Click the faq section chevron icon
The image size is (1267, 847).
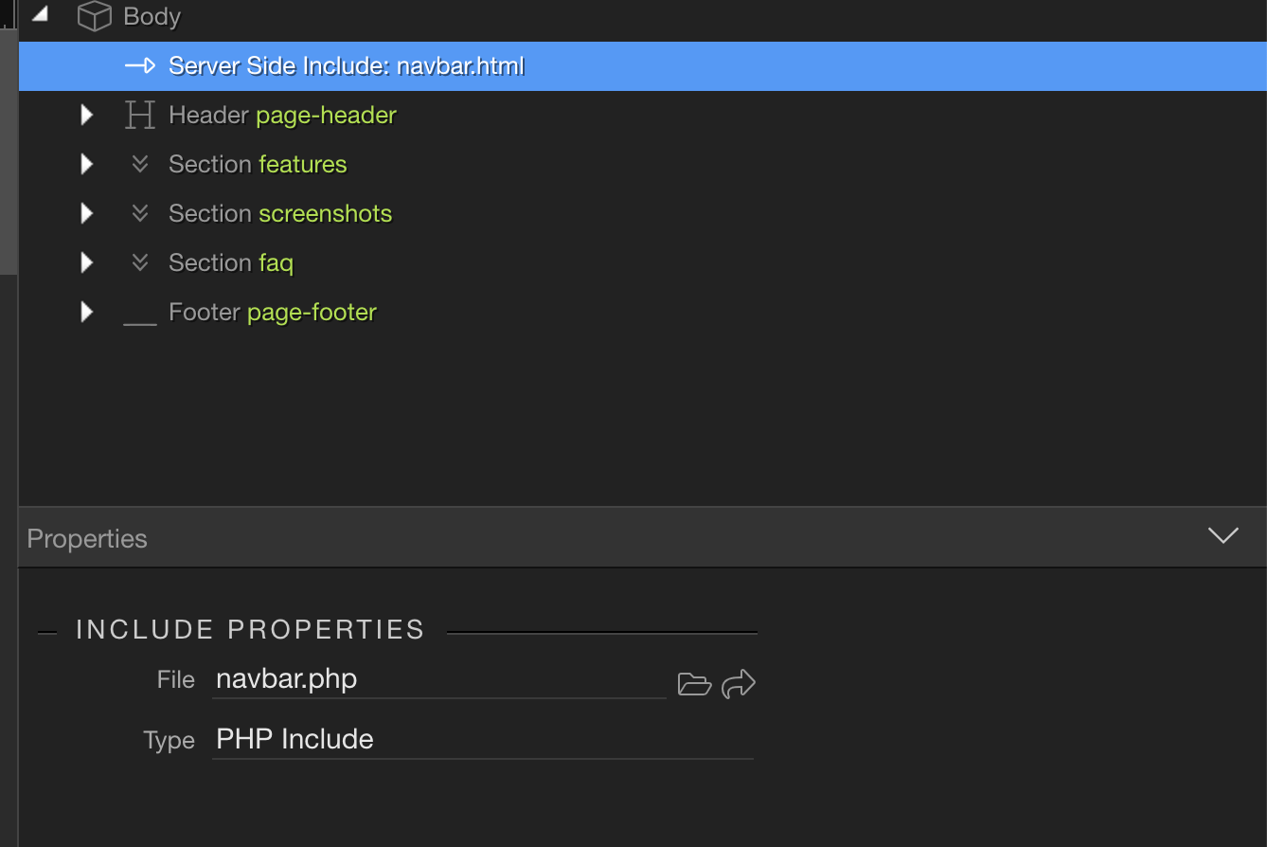[139, 263]
